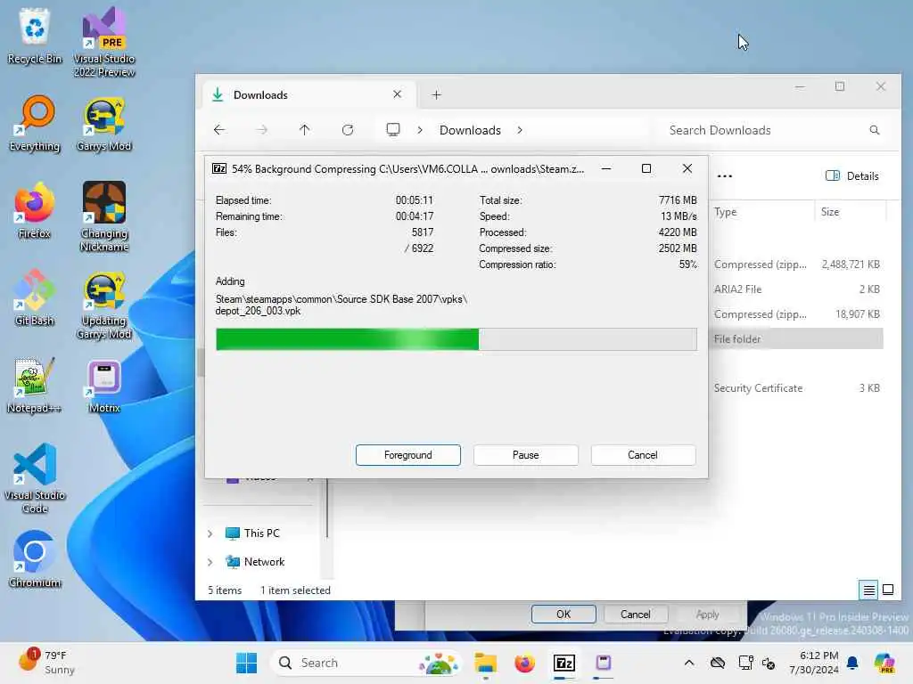
Task: Open the Changing Nickname shortcut
Action: 104,216
